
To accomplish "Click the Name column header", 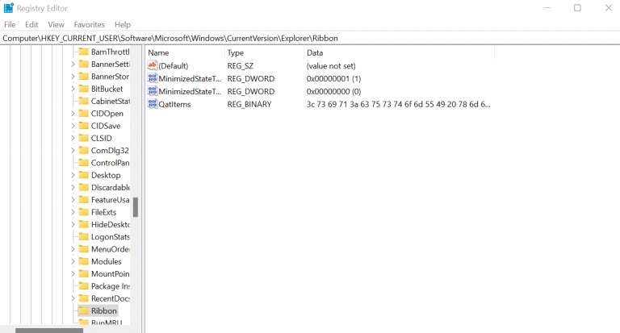I will (x=185, y=52).
